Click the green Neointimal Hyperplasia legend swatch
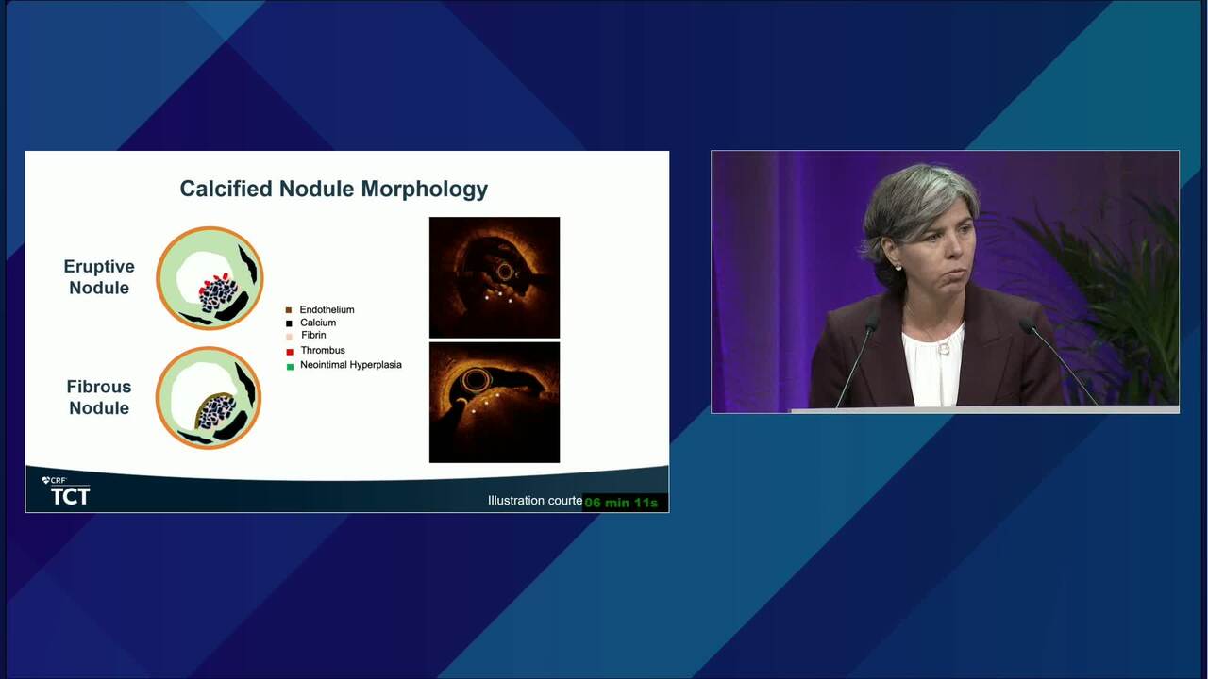 [x=290, y=365]
